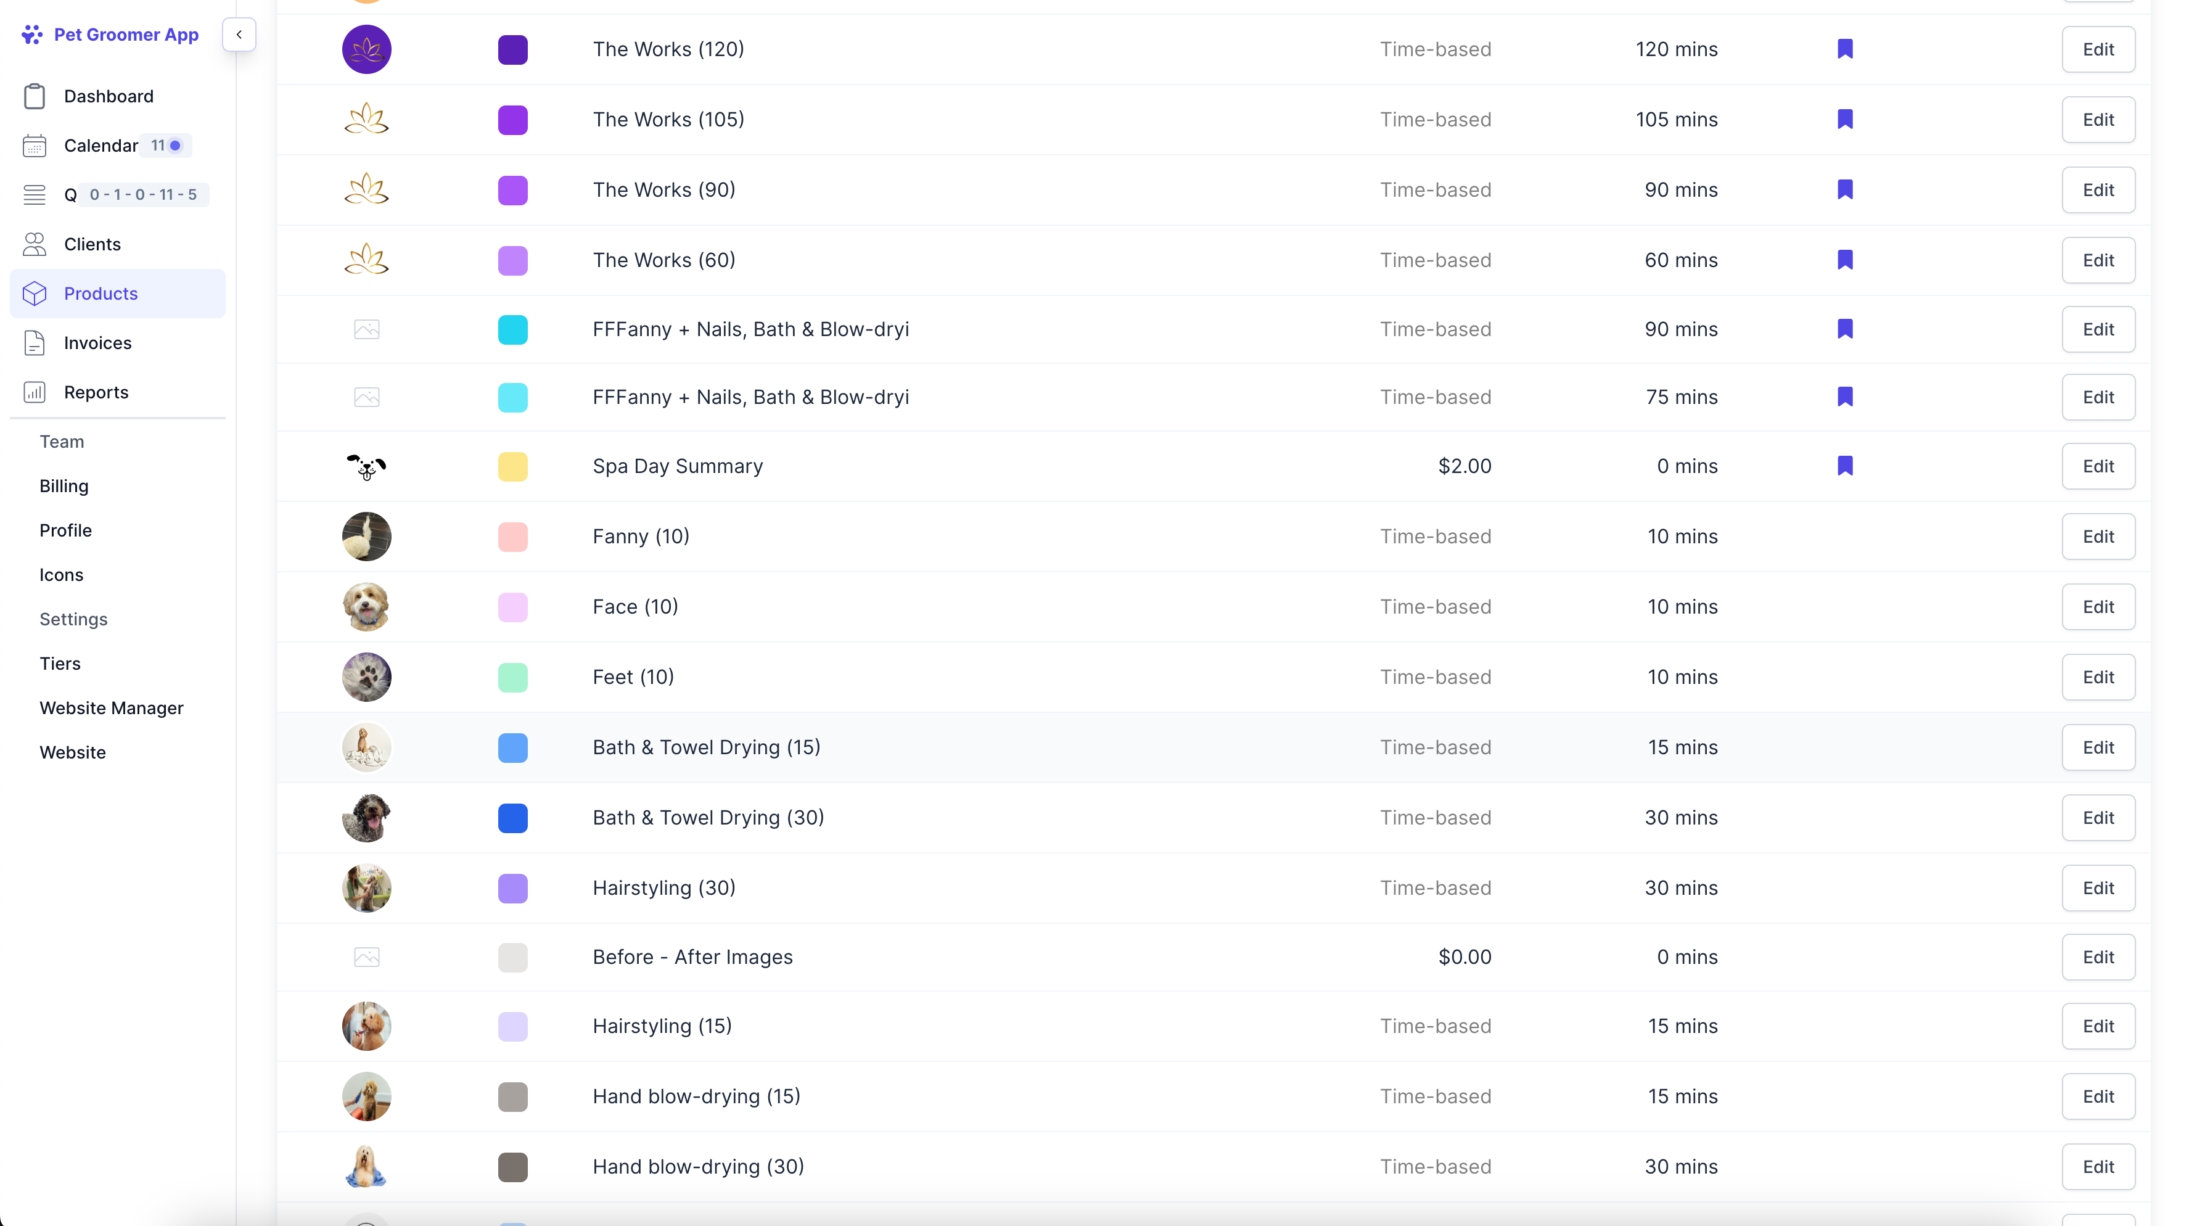Toggle bookmark on The Works (60)
Screen dimensions: 2189x1226
coord(1845,260)
